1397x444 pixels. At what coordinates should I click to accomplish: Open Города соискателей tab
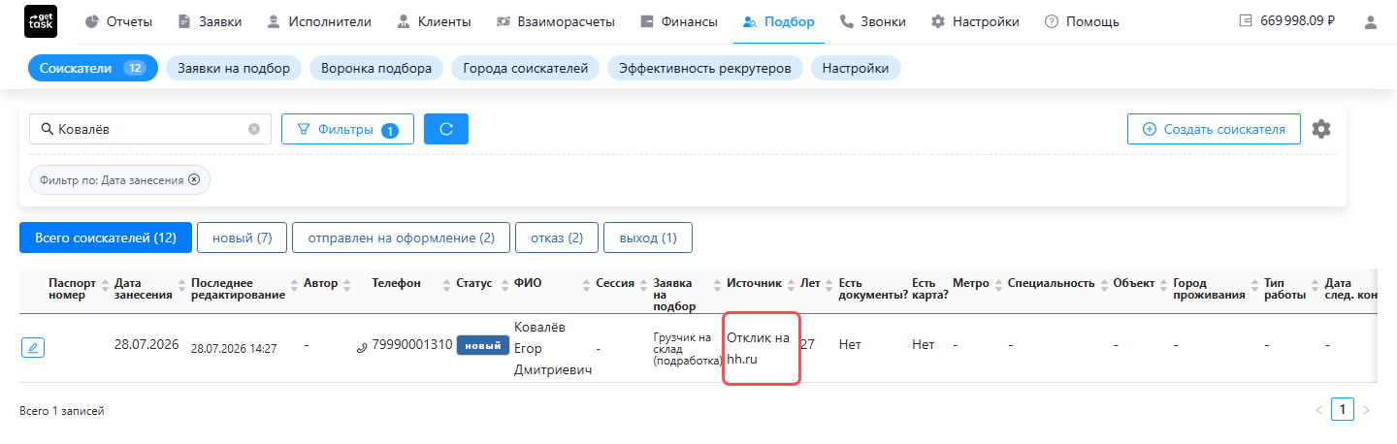click(526, 68)
